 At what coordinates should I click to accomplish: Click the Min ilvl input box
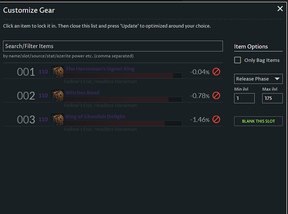pyautogui.click(x=244, y=98)
